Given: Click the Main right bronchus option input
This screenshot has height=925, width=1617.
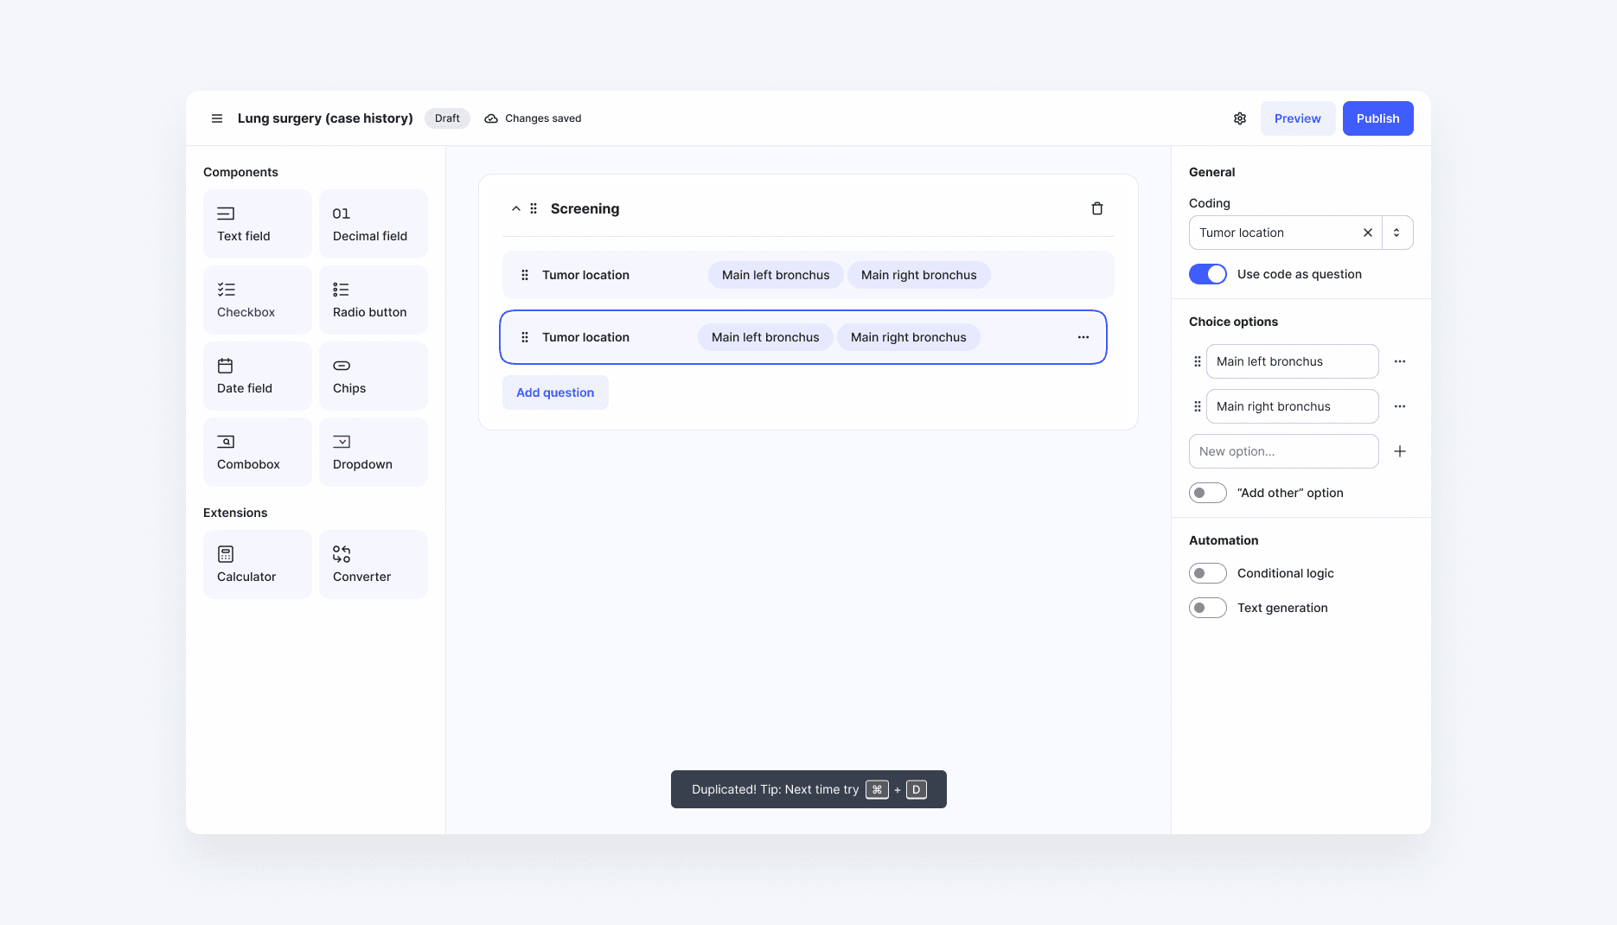Looking at the screenshot, I should tap(1292, 406).
